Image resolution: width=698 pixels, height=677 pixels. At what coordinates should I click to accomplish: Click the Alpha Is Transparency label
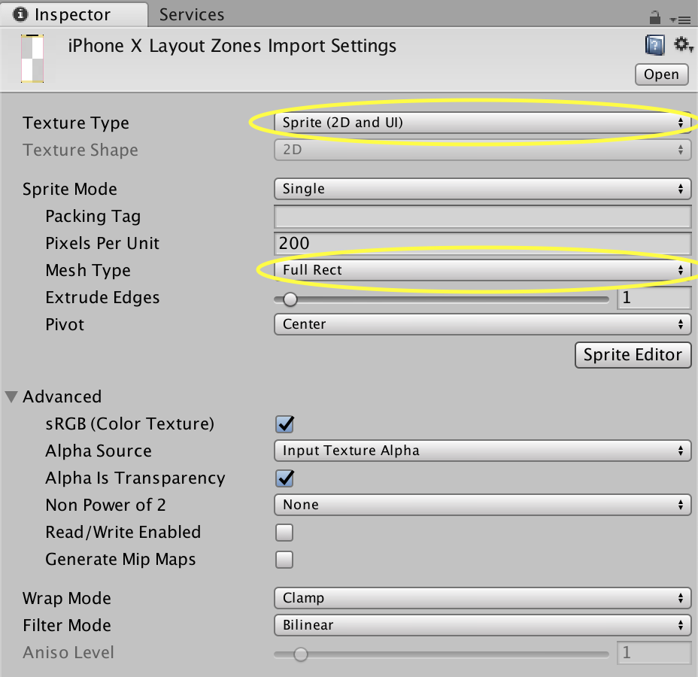click(x=135, y=478)
